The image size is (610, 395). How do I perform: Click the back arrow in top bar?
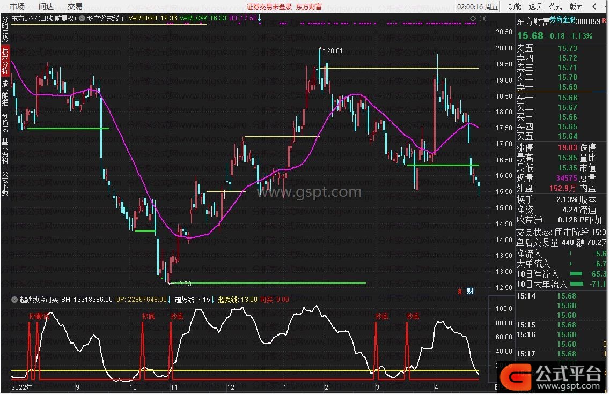pyautogui.click(x=594, y=6)
